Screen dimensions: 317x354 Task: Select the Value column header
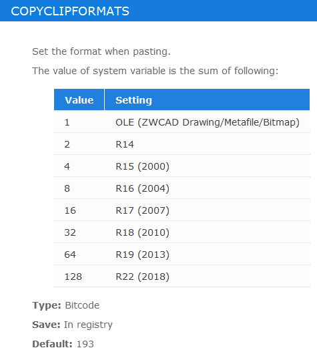pos(79,100)
